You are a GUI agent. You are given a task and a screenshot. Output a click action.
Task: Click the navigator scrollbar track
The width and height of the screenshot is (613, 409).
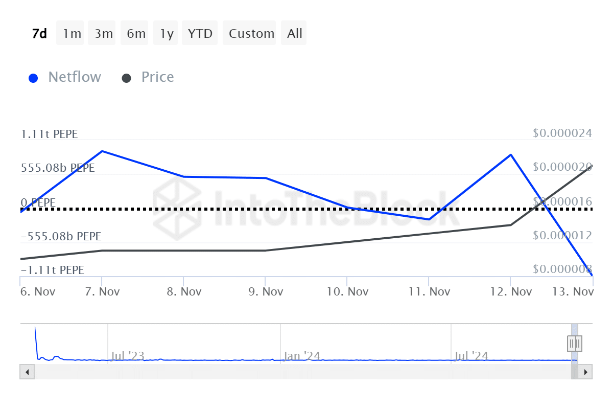pos(306,372)
